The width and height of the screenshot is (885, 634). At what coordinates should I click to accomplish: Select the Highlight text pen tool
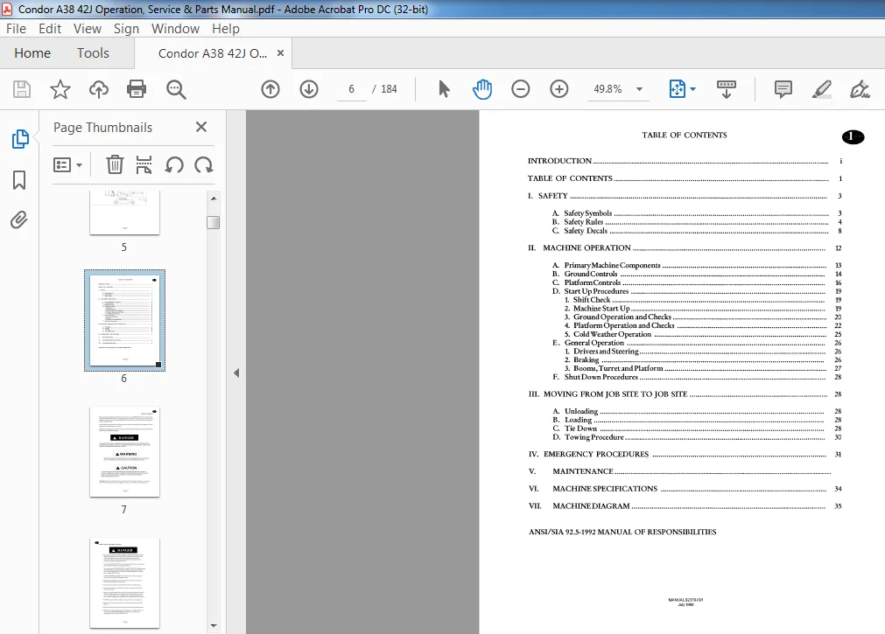(x=821, y=89)
